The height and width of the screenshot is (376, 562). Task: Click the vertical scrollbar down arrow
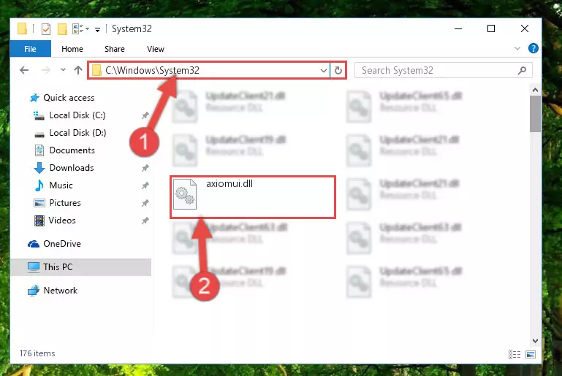click(x=535, y=341)
